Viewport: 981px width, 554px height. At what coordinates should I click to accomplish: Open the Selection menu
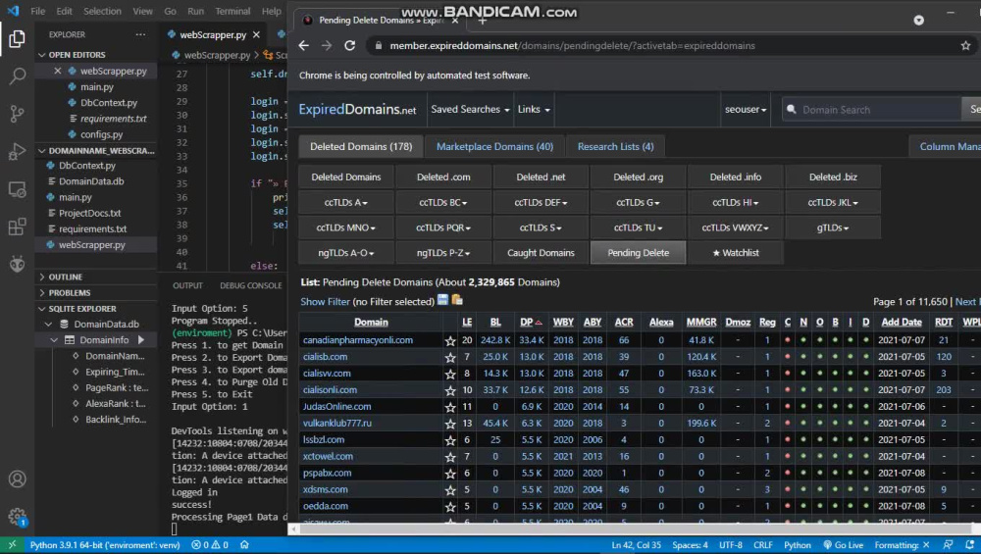point(102,11)
